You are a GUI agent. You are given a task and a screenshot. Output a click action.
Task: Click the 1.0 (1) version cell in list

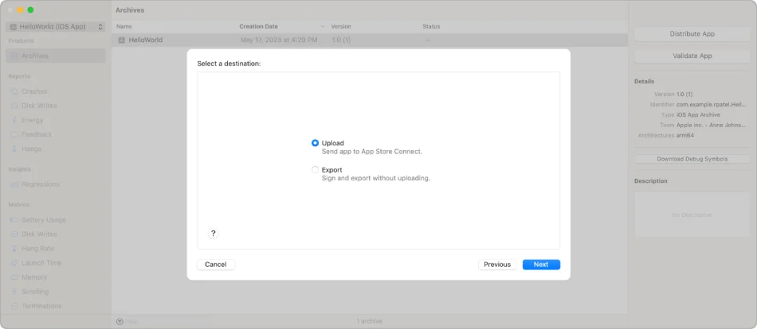(341, 41)
